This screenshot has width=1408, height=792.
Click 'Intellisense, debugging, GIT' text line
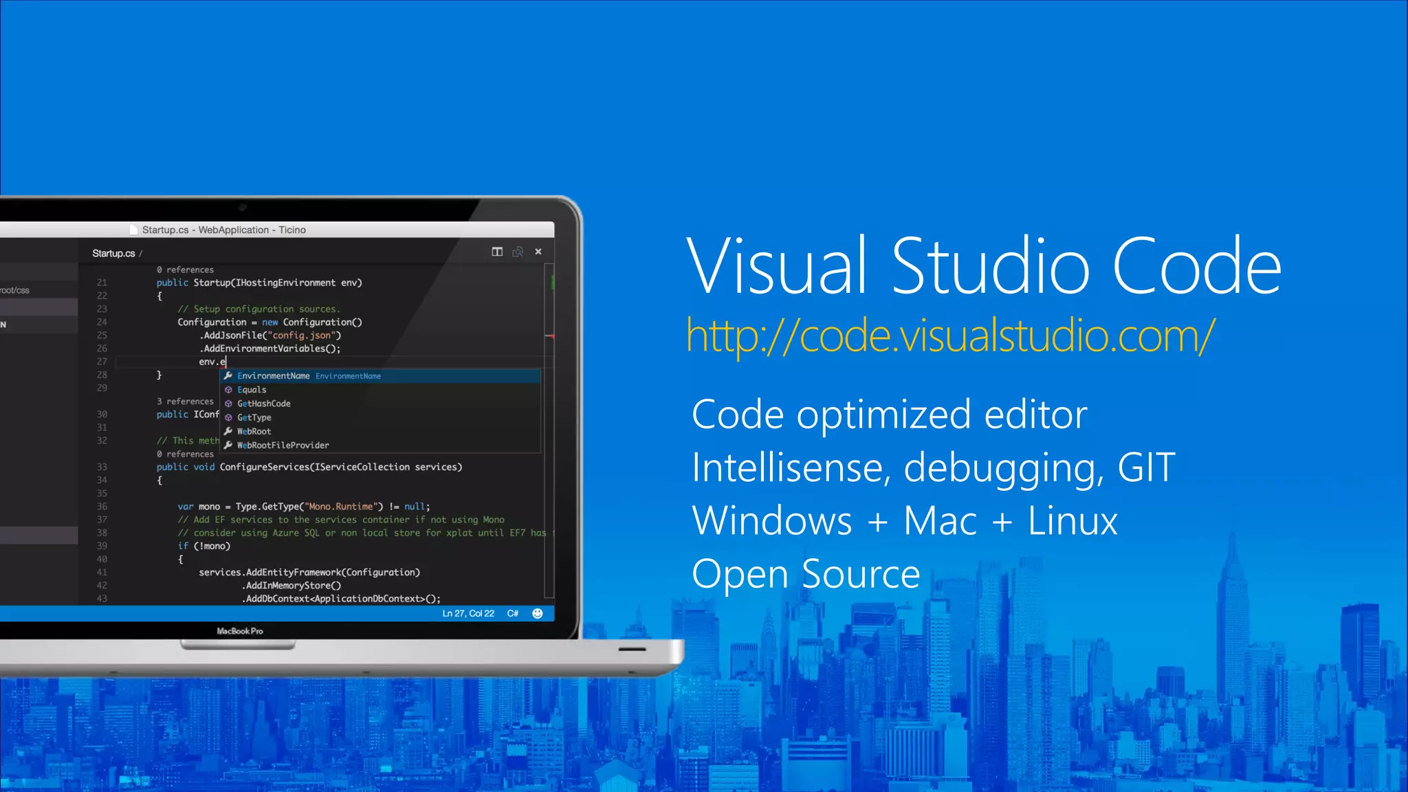point(934,467)
